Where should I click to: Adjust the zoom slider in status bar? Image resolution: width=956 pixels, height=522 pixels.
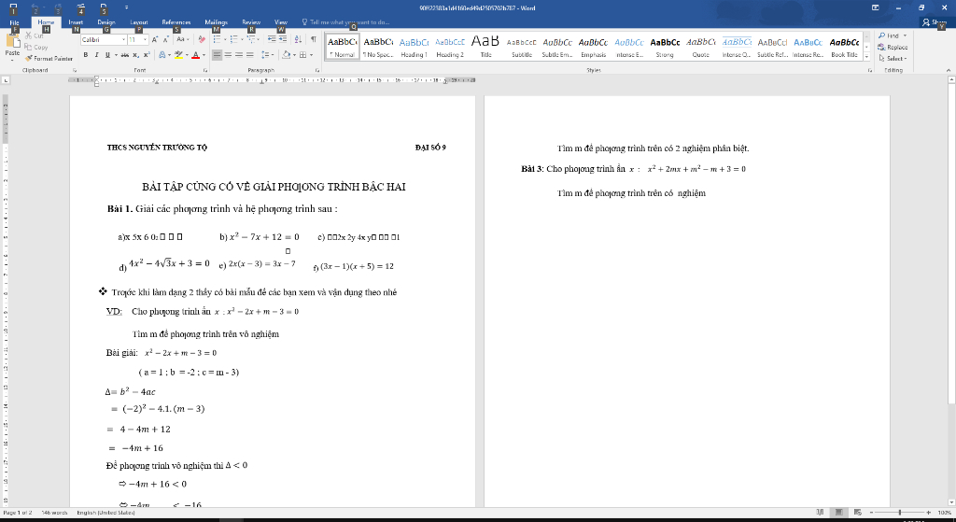tap(901, 513)
